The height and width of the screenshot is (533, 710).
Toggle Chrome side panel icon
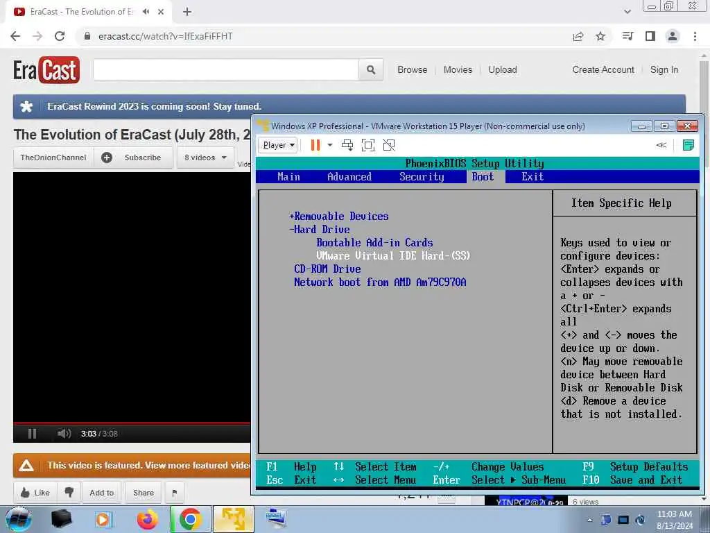point(650,36)
